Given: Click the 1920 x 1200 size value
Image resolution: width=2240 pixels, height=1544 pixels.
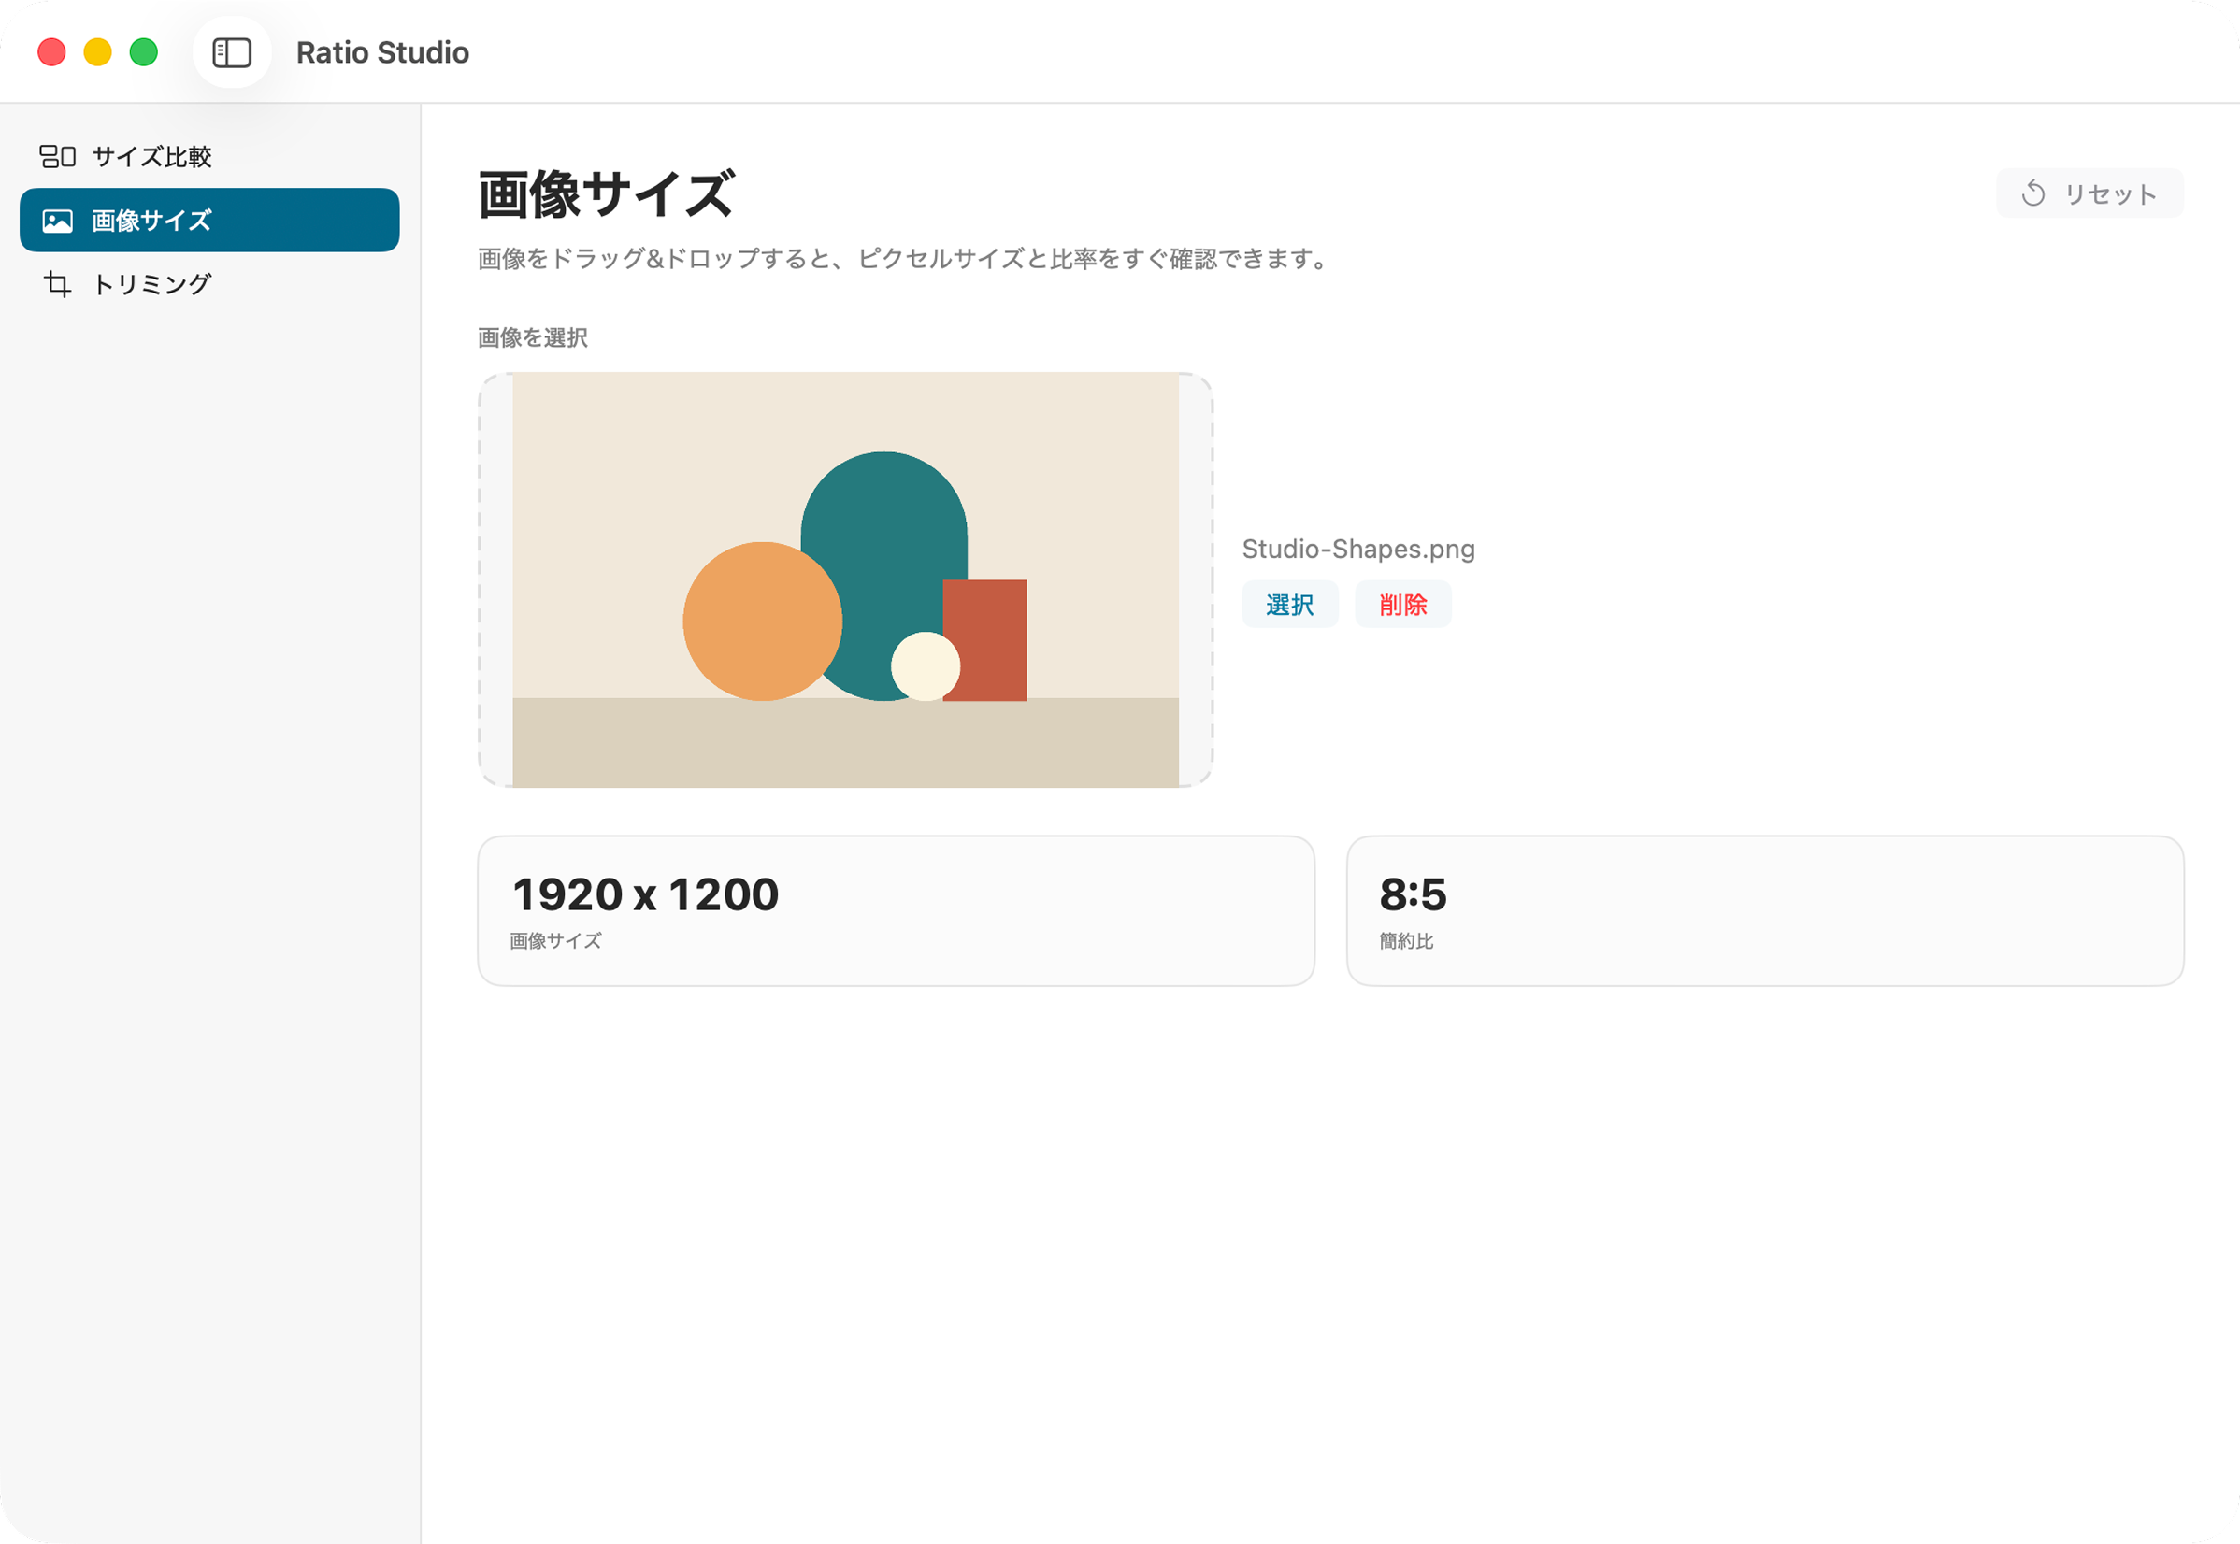Looking at the screenshot, I should pyautogui.click(x=645, y=894).
